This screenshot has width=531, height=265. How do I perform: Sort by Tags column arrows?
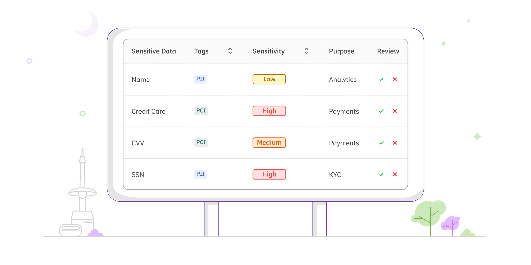pyautogui.click(x=230, y=51)
